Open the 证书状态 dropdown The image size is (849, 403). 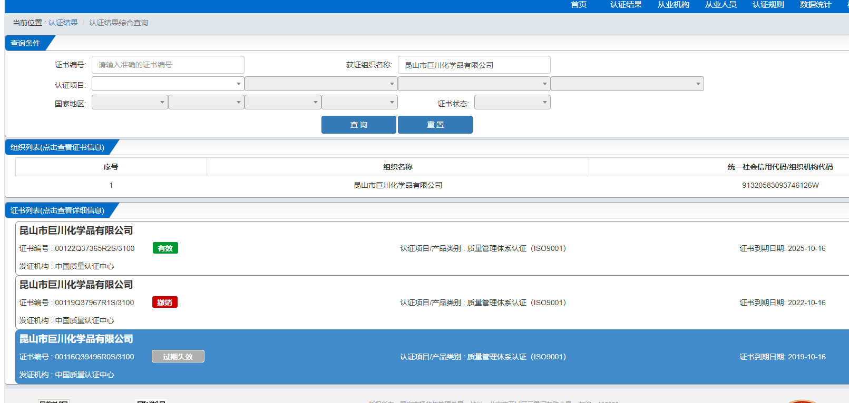pyautogui.click(x=512, y=102)
